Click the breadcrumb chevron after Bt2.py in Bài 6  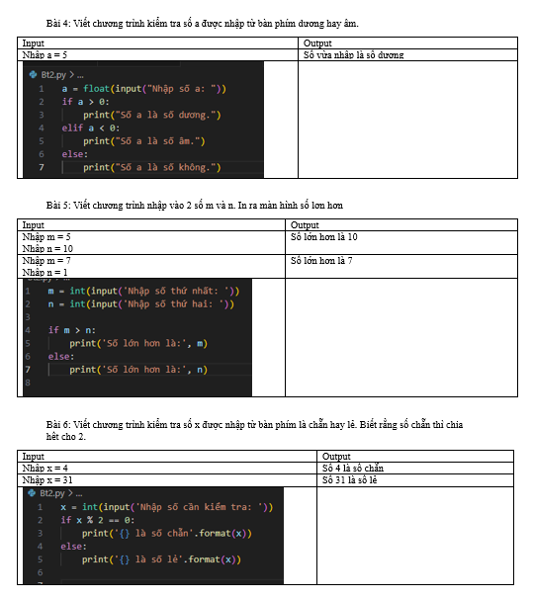point(70,493)
